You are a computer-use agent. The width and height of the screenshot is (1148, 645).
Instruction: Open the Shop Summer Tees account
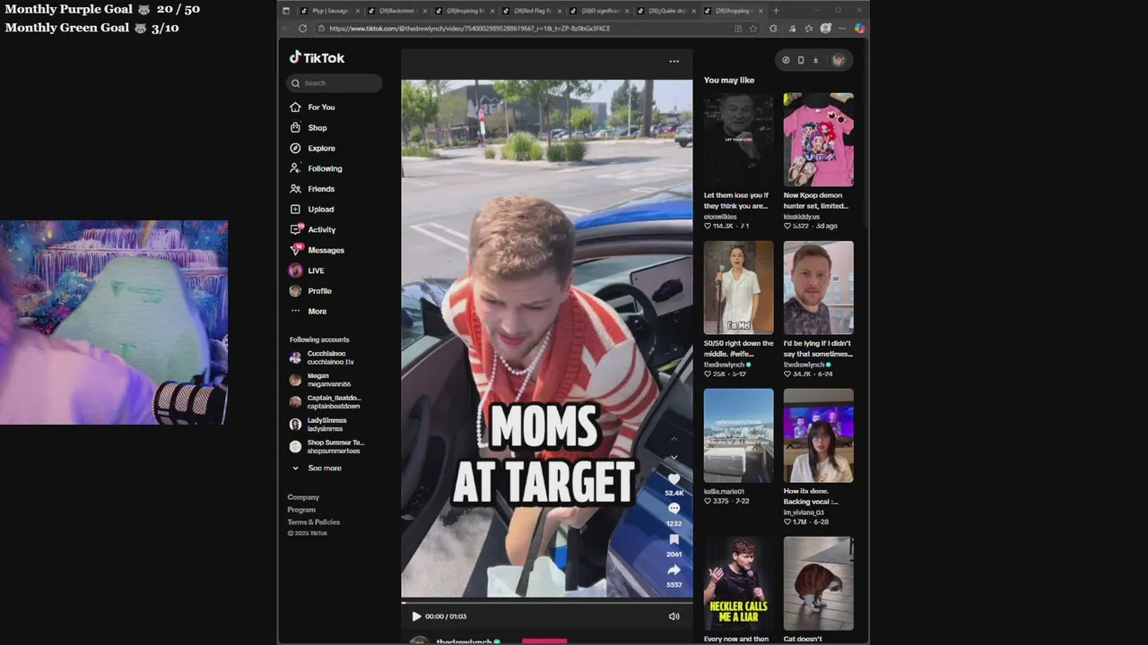click(x=326, y=446)
